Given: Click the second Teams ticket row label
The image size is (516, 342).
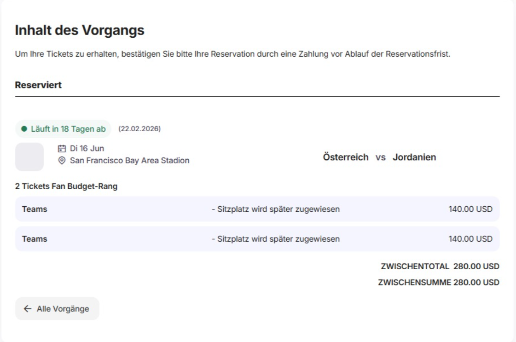Looking at the screenshot, I should tap(35, 239).
